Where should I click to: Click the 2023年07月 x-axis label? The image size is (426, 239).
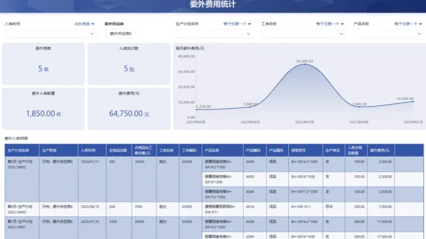[x=305, y=122]
